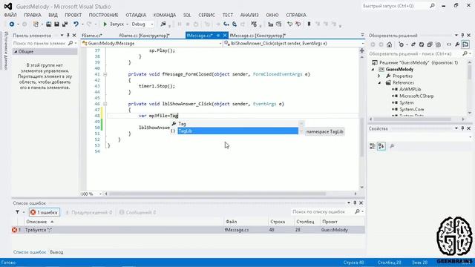Image resolution: width=475 pixels, height=267 pixels.
Task: Click the Properties wrench in Solution Explorer toolbar
Action: point(457,44)
